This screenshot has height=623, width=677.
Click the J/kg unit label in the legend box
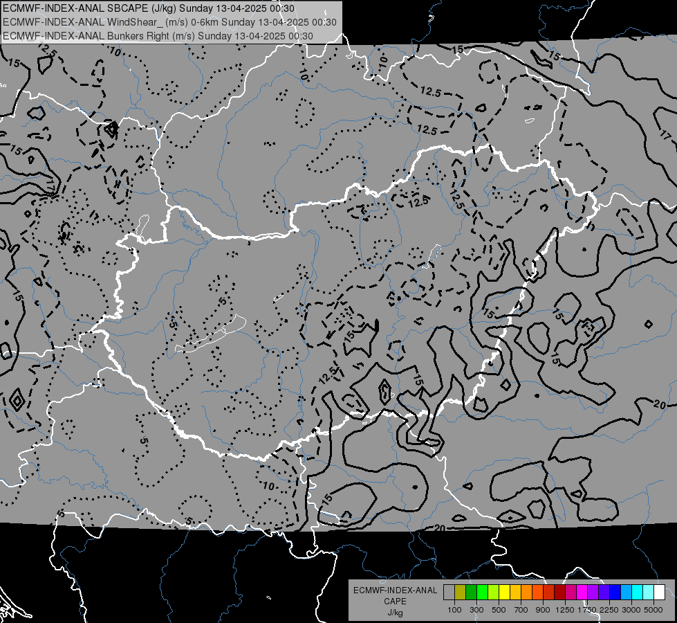tap(395, 613)
